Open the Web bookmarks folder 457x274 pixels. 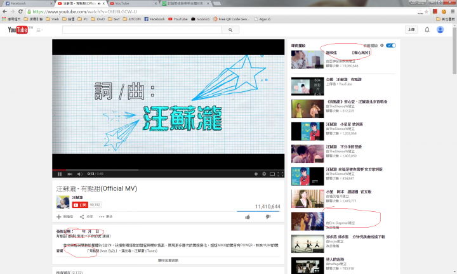tap(53, 19)
